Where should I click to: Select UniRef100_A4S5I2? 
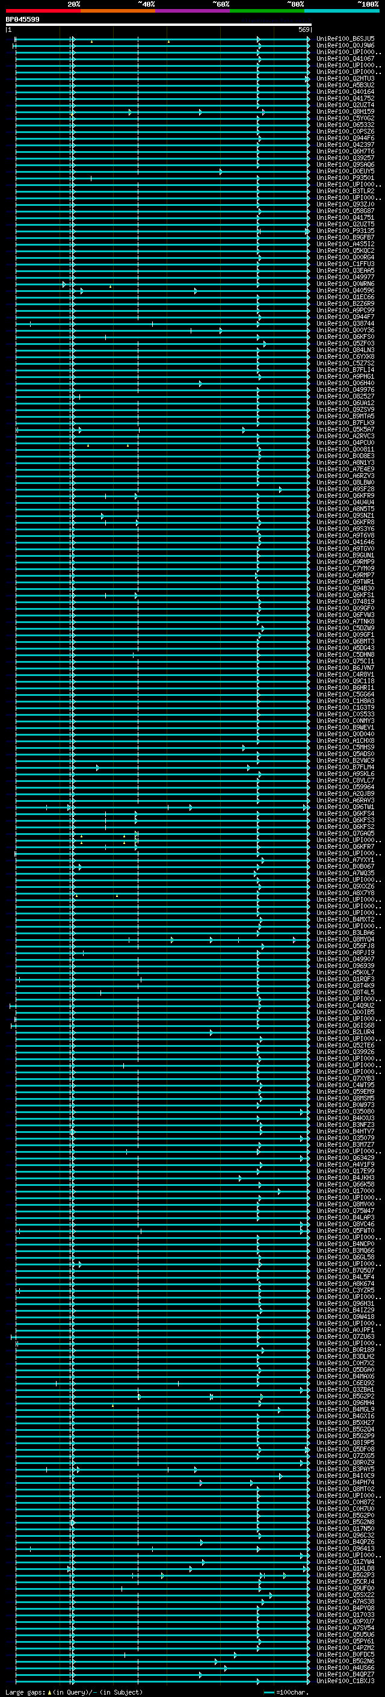coord(345,244)
